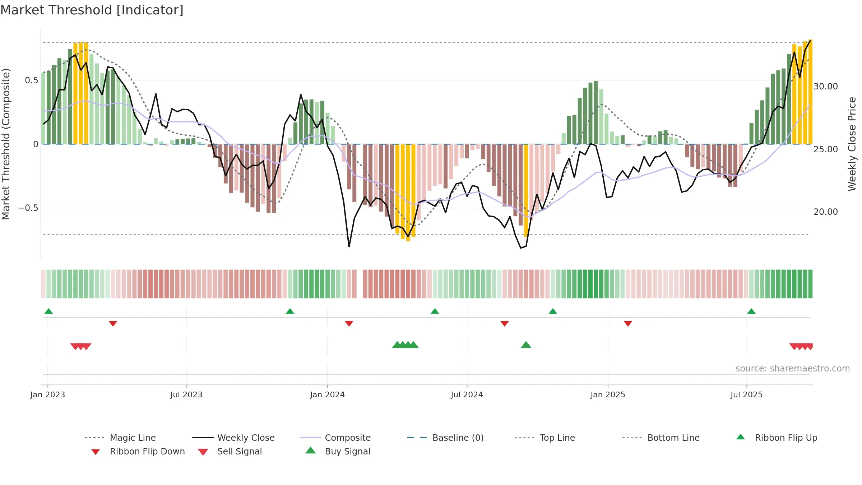This screenshot has width=862, height=485.
Task: Toggle the Composite legend entry
Action: (335, 438)
